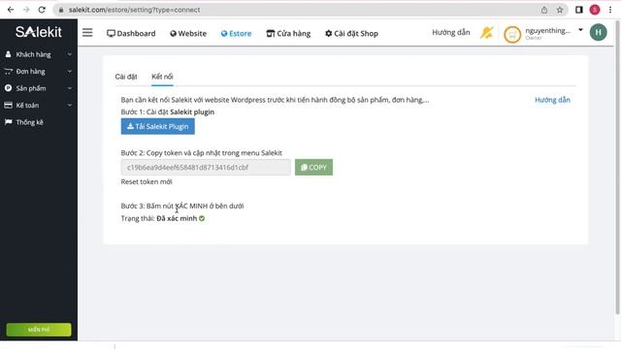Screen dimensions: 621x349
Task: Click the Đã xác minh status text
Action: (177, 218)
